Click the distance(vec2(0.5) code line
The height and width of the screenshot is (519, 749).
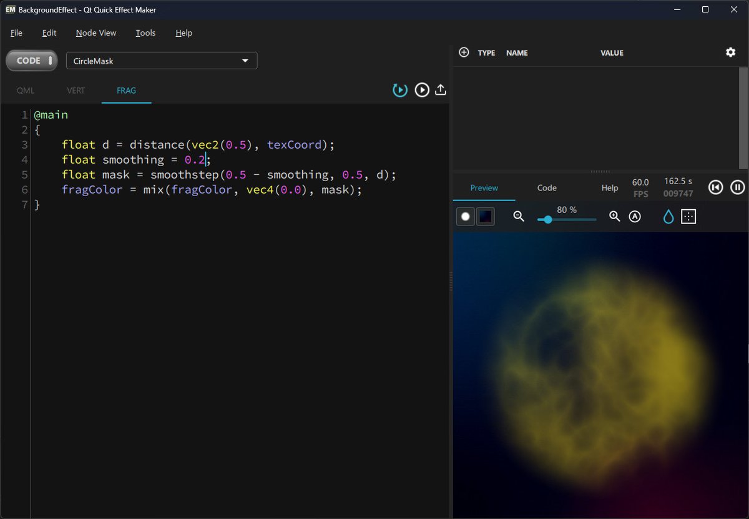[x=198, y=145]
